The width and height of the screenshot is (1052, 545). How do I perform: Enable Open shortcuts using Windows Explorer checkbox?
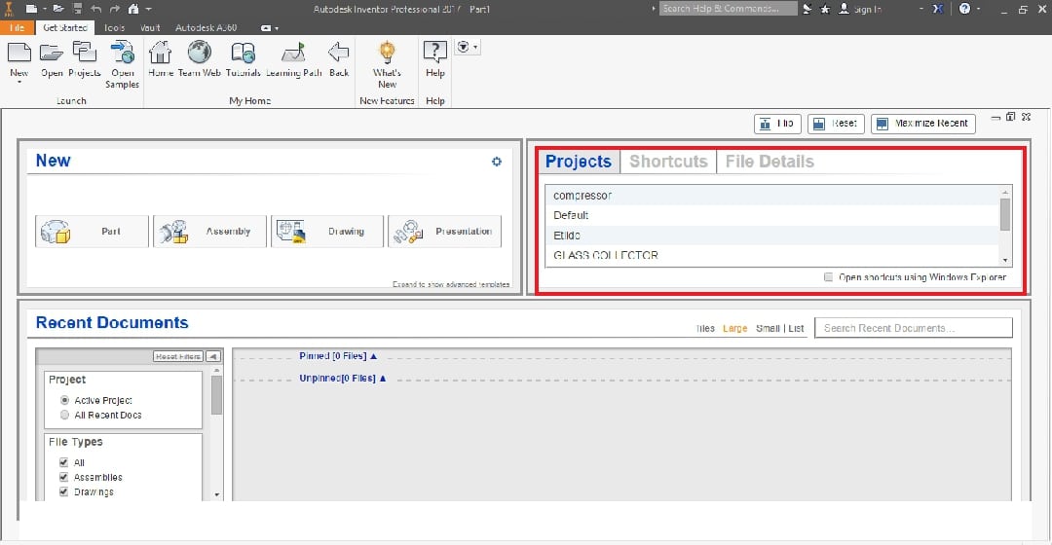829,277
